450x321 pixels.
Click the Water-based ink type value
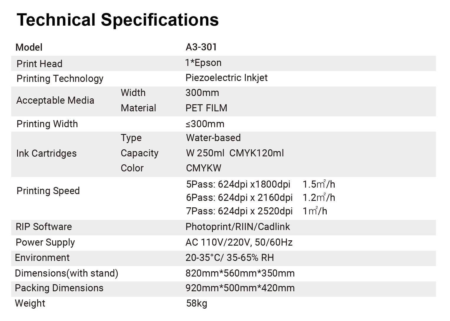point(213,138)
